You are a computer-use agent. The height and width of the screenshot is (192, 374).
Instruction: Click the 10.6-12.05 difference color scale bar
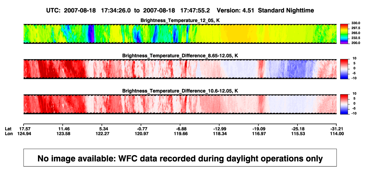tap(344, 104)
